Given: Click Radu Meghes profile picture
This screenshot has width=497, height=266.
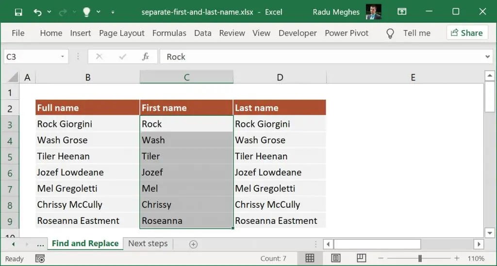Looking at the screenshot, I should coord(373,12).
